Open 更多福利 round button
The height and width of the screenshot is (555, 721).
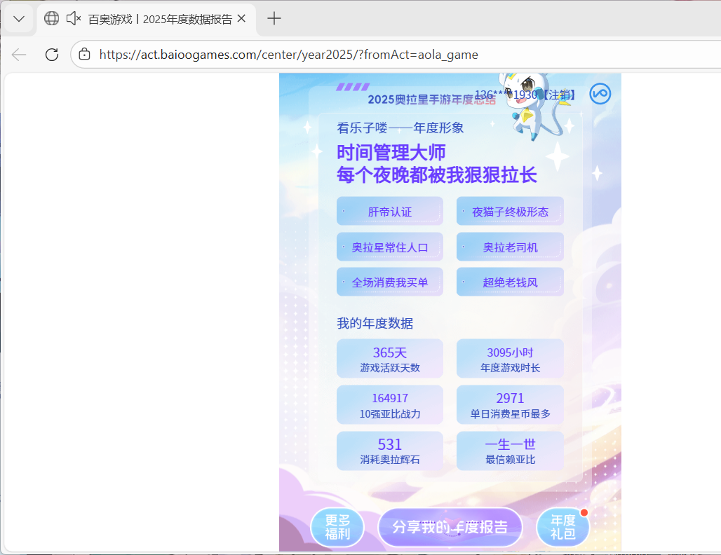click(337, 527)
